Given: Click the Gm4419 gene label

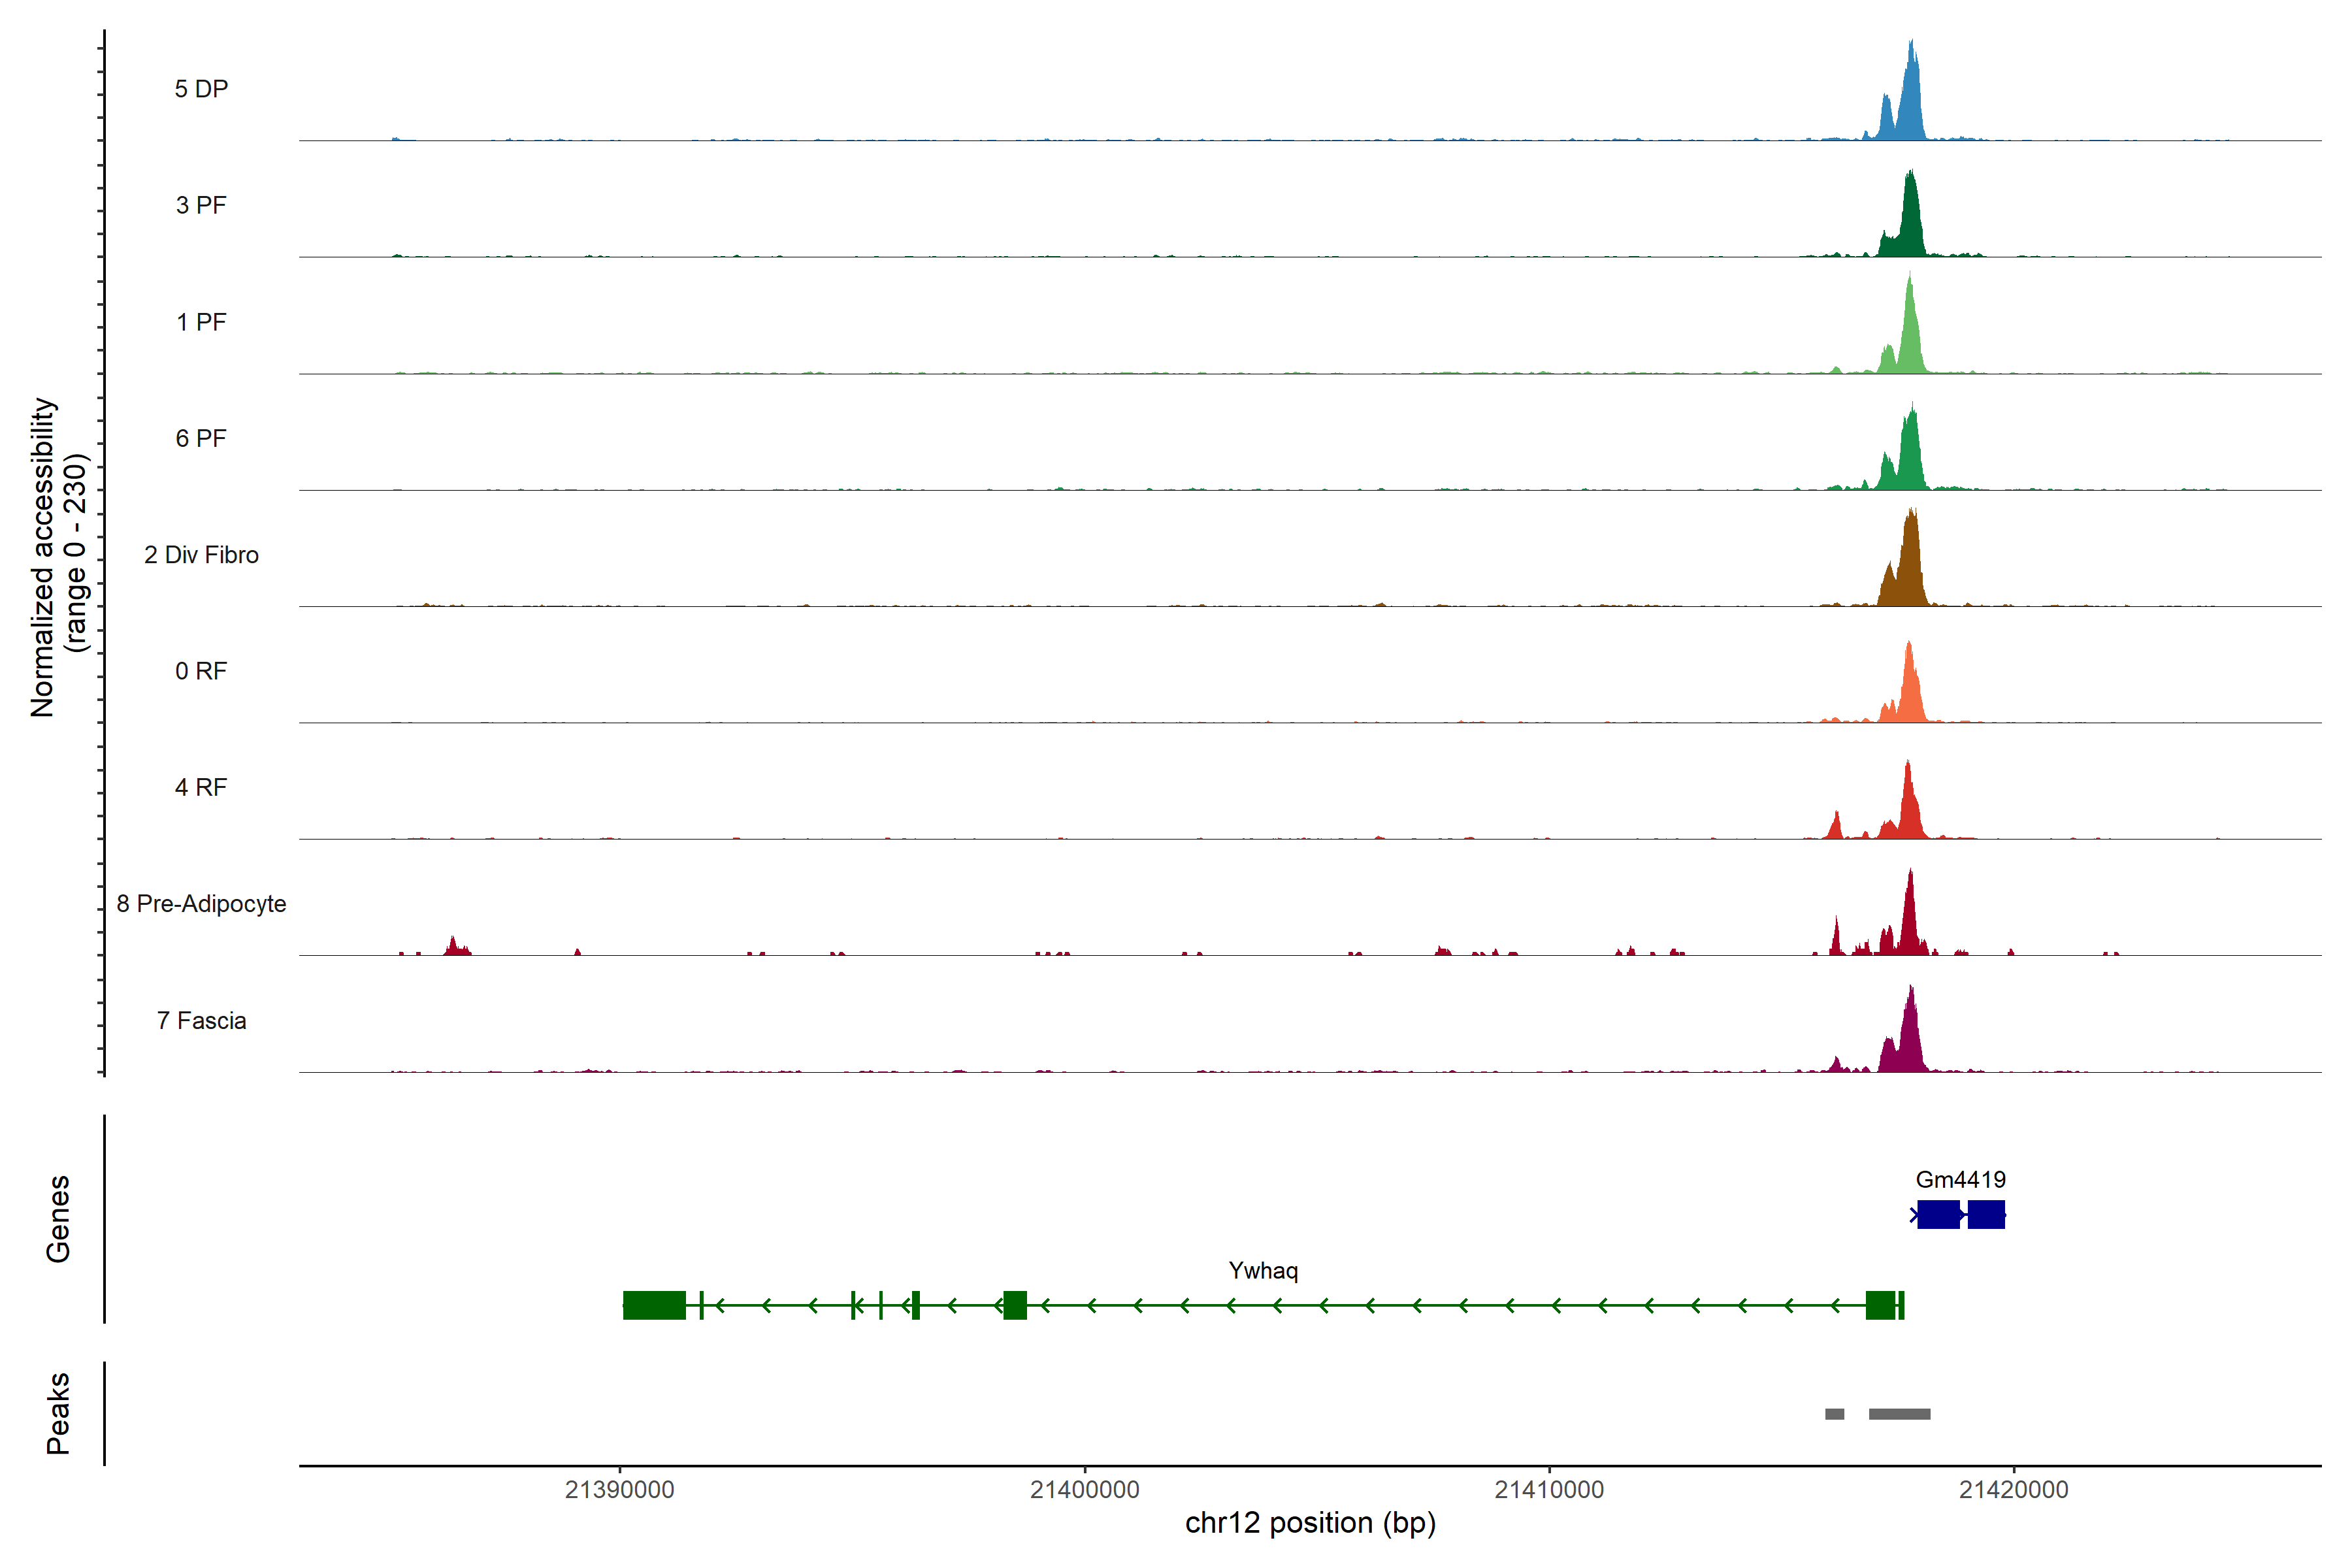Looking at the screenshot, I should pos(1960,1179).
